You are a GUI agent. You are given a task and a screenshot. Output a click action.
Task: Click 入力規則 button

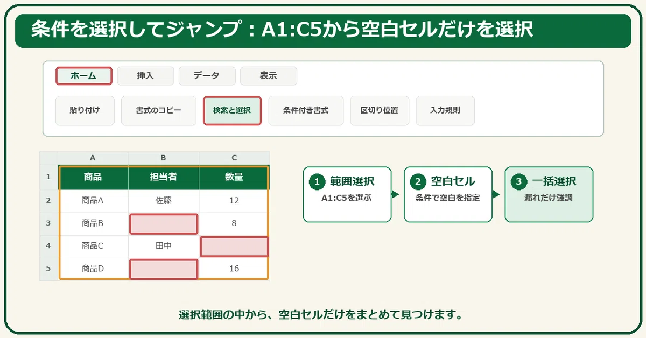point(445,110)
